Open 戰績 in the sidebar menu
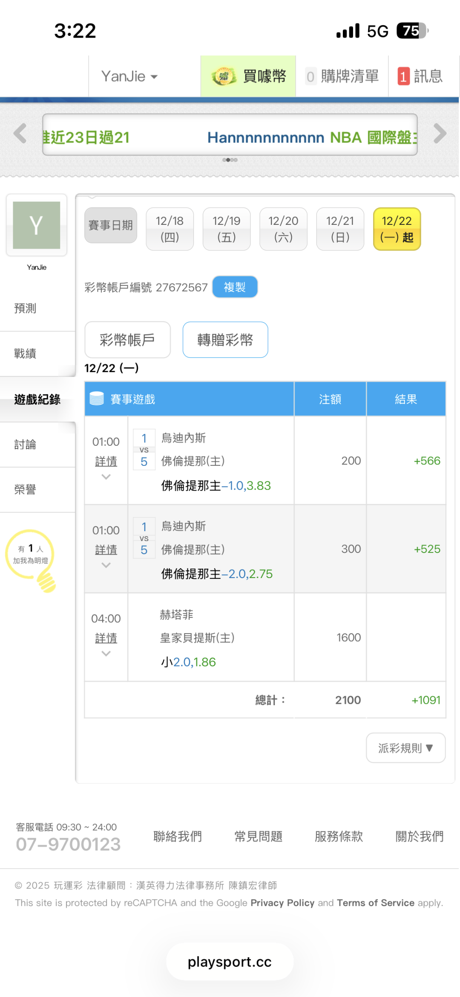The height and width of the screenshot is (997, 460). pos(26,354)
